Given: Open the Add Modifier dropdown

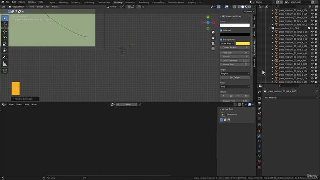Looking at the screenshot, I should point(291,98).
